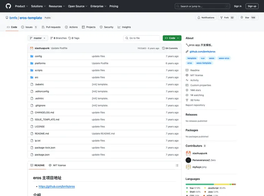Click the weex-eros topic tag

click(x=224, y=58)
